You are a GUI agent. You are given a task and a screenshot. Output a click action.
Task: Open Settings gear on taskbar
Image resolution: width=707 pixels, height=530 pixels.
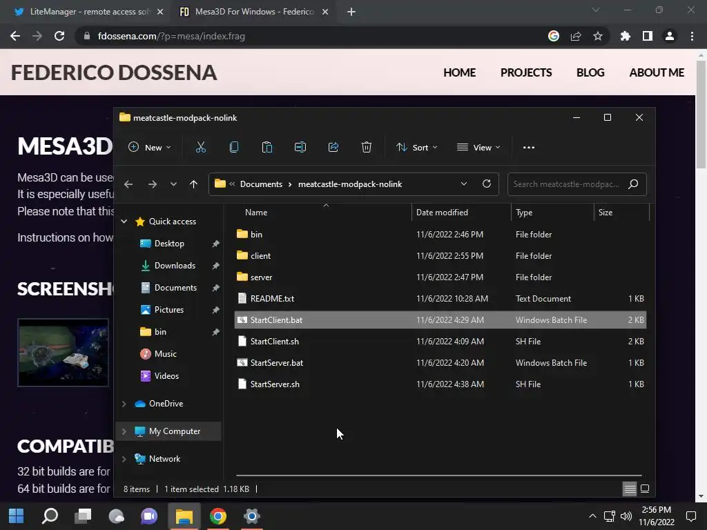click(x=251, y=516)
